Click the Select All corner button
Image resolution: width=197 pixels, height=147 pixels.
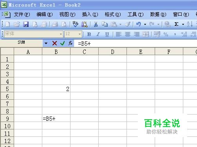tap(7, 52)
